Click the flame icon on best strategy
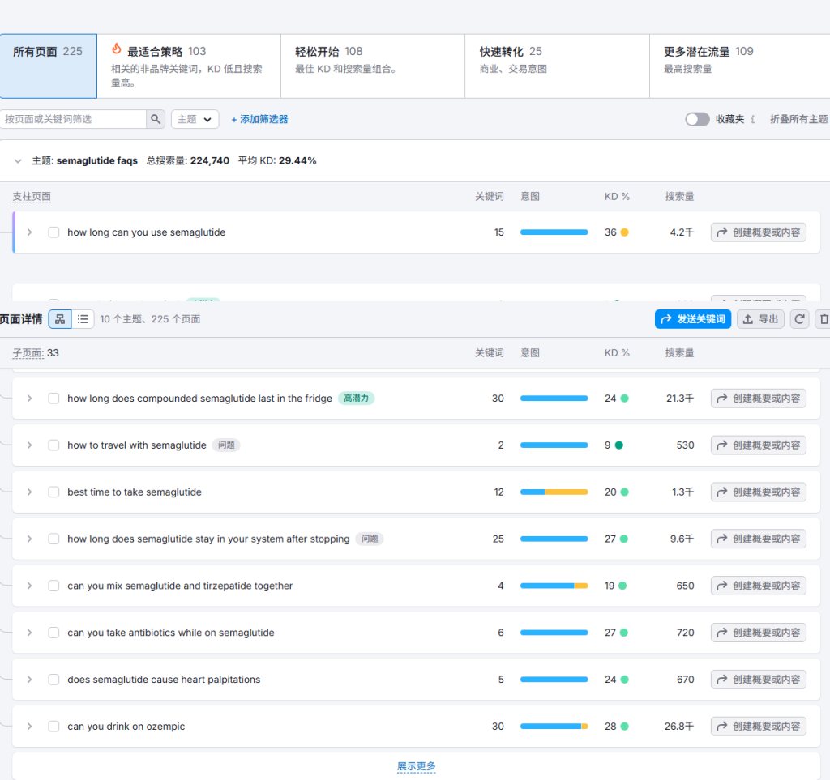This screenshot has width=830, height=780. (x=117, y=49)
